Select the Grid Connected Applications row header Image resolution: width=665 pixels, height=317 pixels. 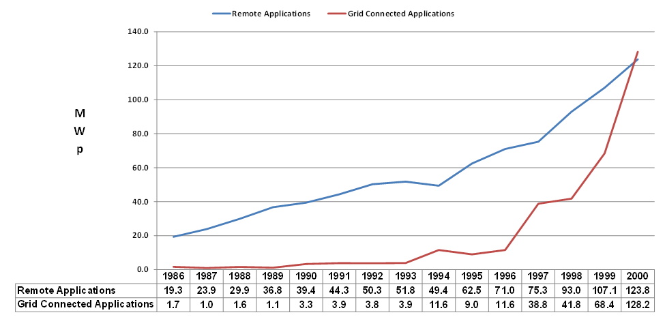tap(85, 304)
